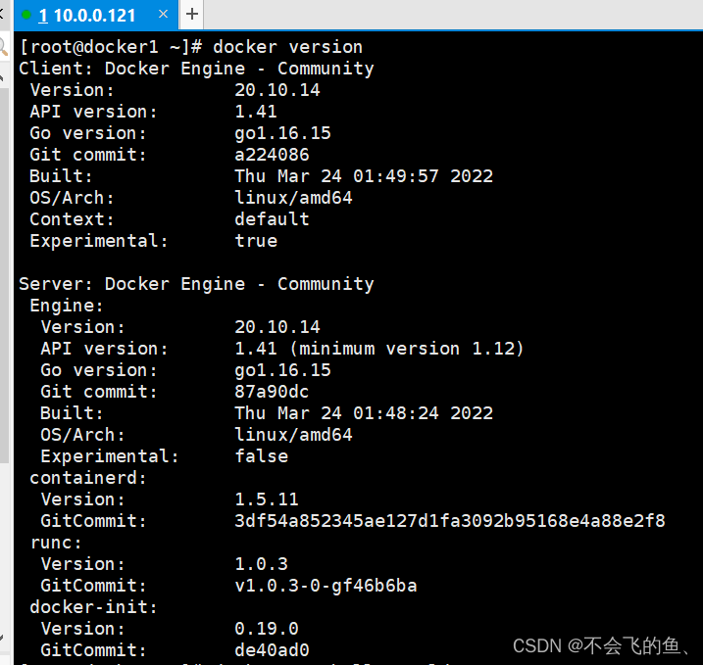Click the empty tab bar area after the plus button
Viewport: 703px width, 665px height.
click(453, 15)
